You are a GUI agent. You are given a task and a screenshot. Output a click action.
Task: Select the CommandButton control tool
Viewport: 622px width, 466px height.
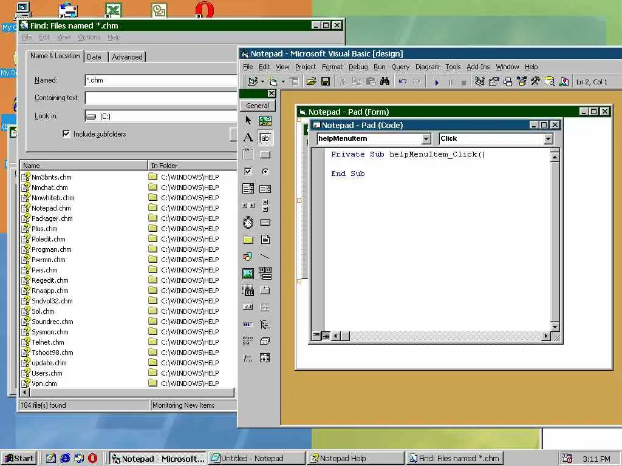(x=265, y=155)
